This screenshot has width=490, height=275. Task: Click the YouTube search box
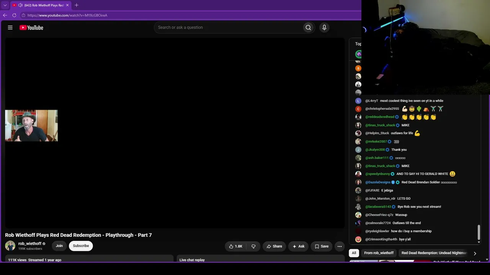point(229,27)
